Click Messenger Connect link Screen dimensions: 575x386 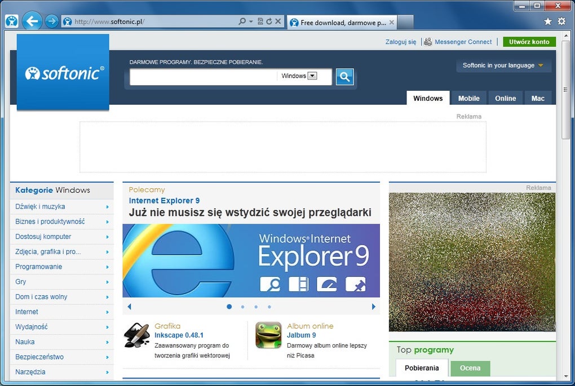[x=463, y=42]
